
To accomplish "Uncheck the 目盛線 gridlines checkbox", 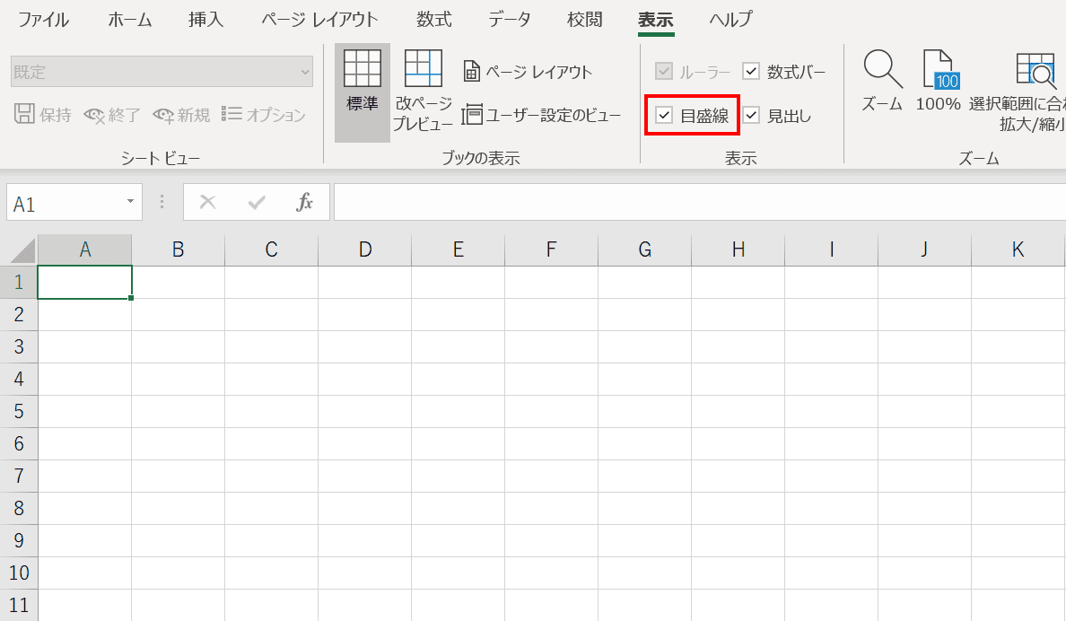I will [663, 115].
